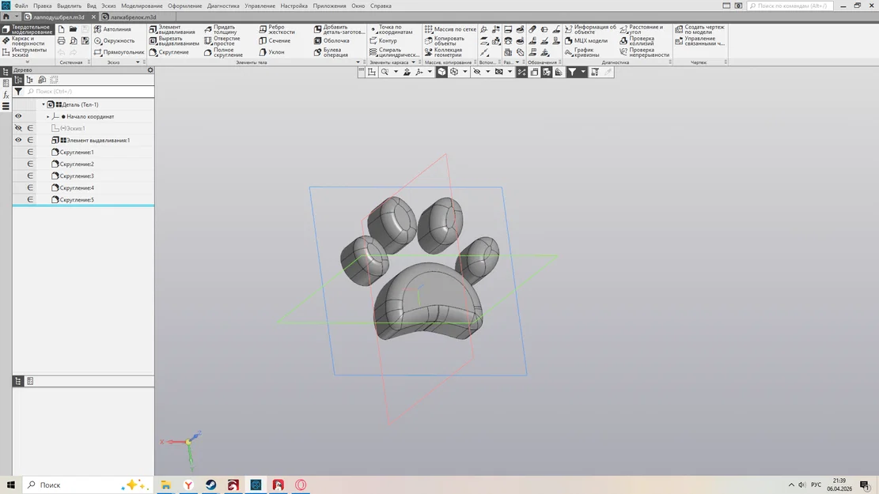Choose Отверстие простое hole tool
Image resolution: width=879 pixels, height=494 pixels.
[x=222, y=41]
